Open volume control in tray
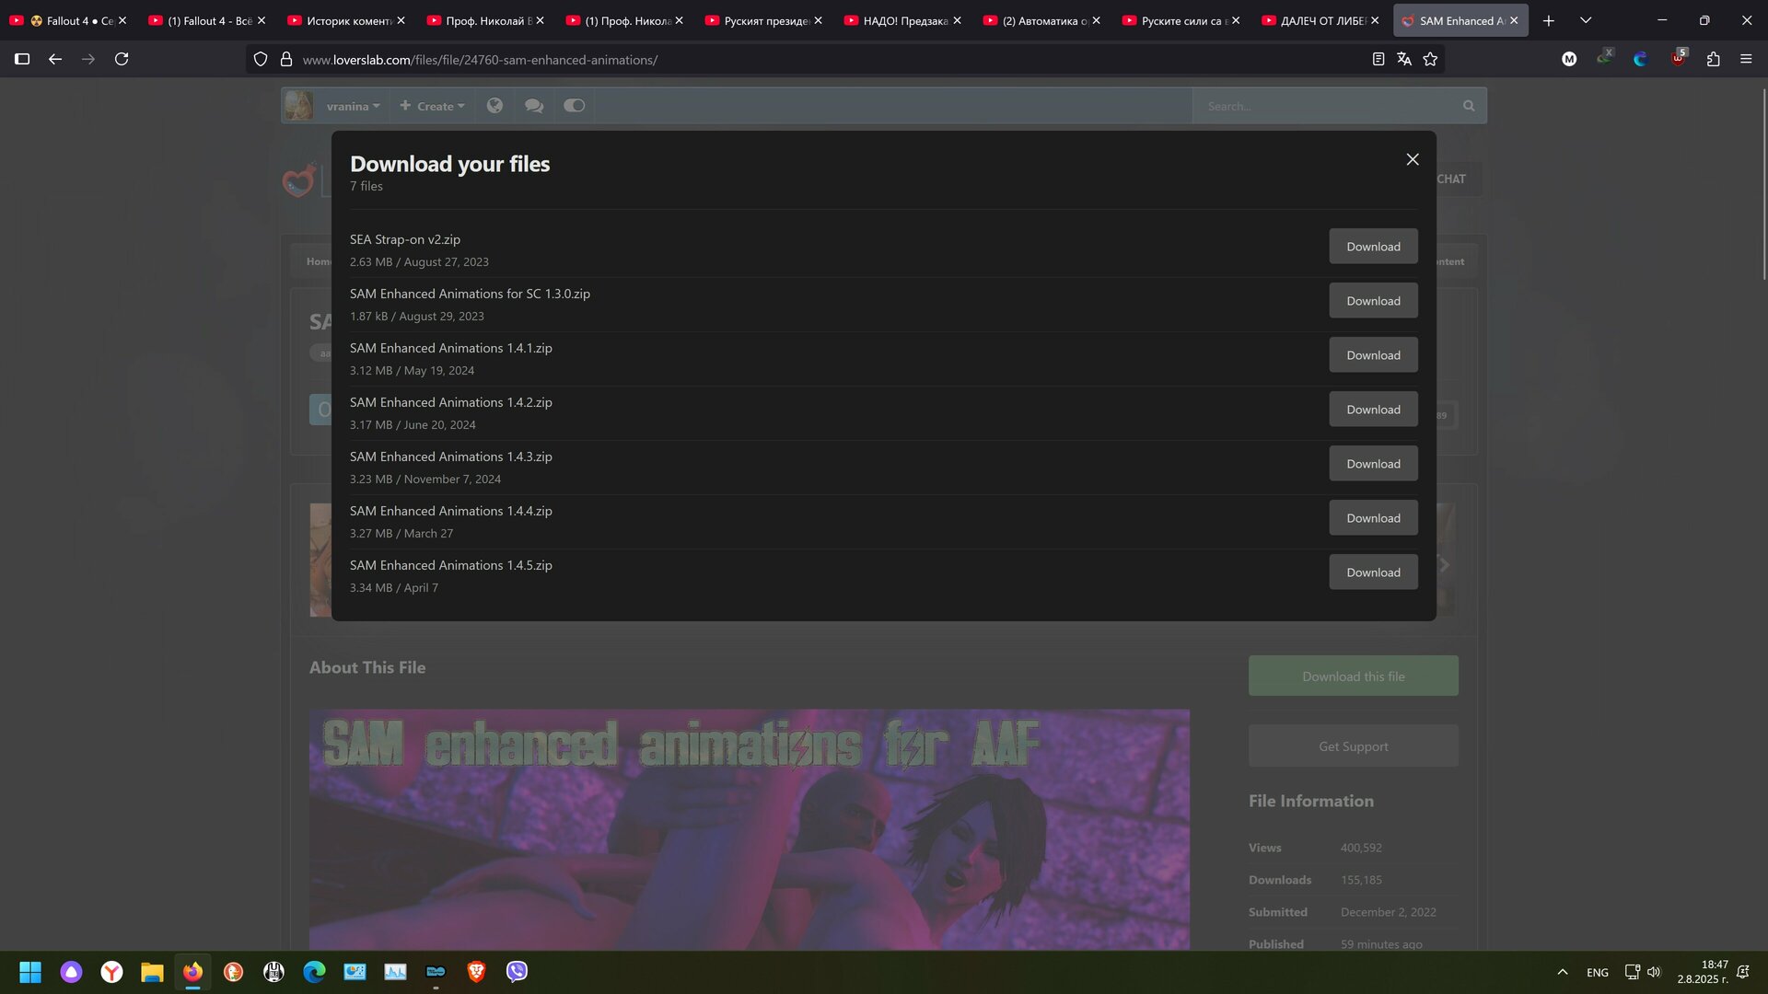This screenshot has height=994, width=1768. 1654,972
